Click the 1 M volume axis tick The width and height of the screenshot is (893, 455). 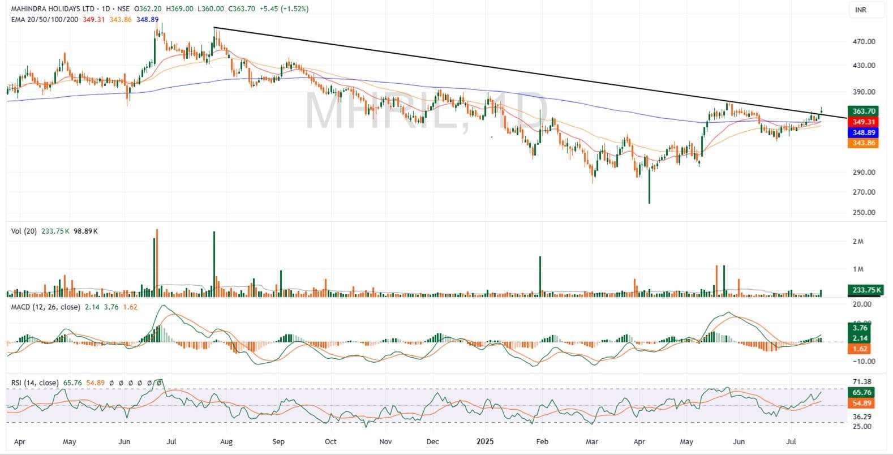pyautogui.click(x=858, y=270)
